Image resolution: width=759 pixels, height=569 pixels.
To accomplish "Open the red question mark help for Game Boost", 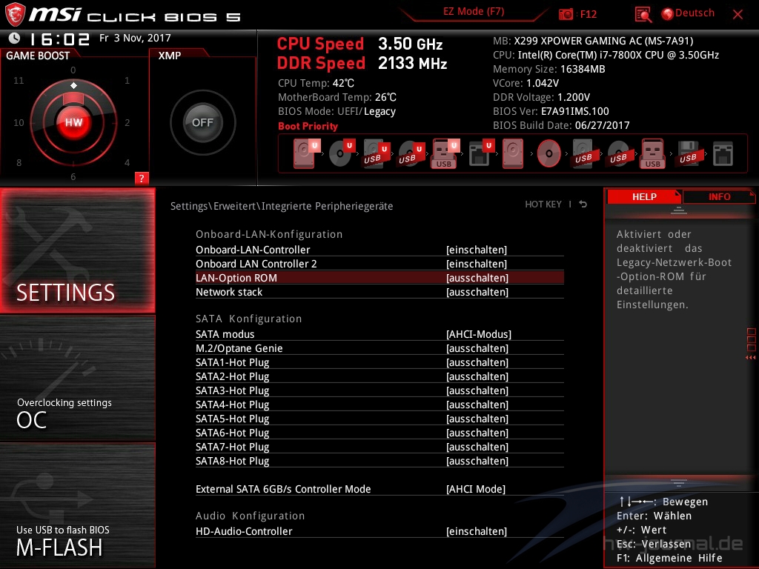I will click(x=142, y=178).
